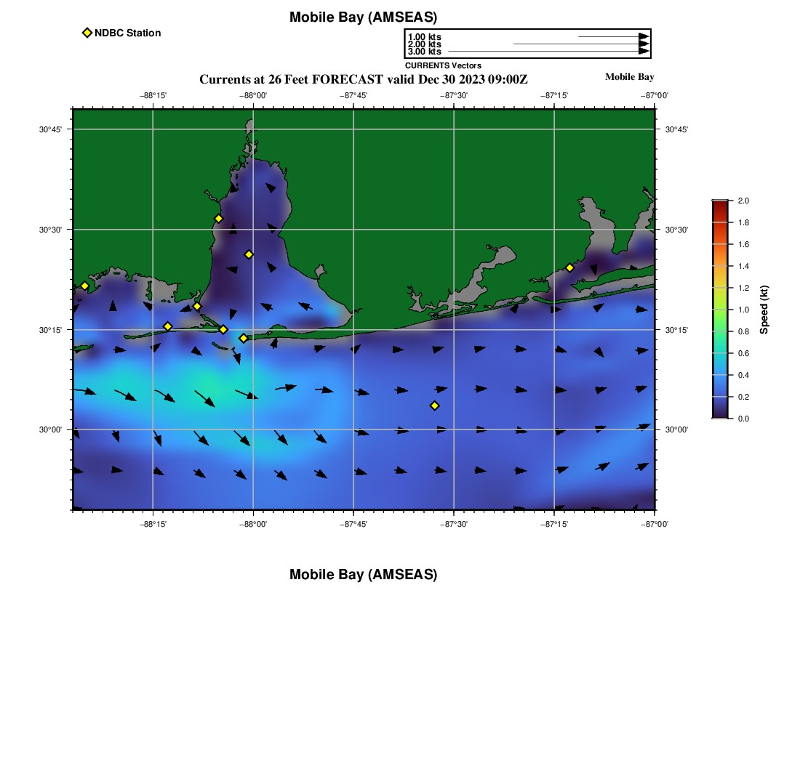The width and height of the screenshot is (800, 763).
Task: Click the top 'Mobile Bay (AMSEAS)' title
Action: [x=363, y=17]
